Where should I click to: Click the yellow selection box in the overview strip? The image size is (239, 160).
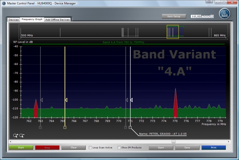[x=173, y=32]
